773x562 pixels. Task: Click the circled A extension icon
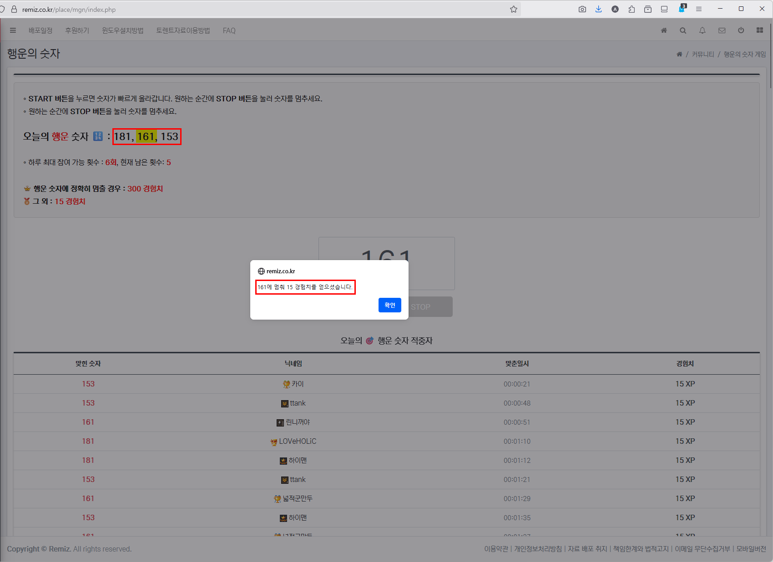[x=615, y=9]
